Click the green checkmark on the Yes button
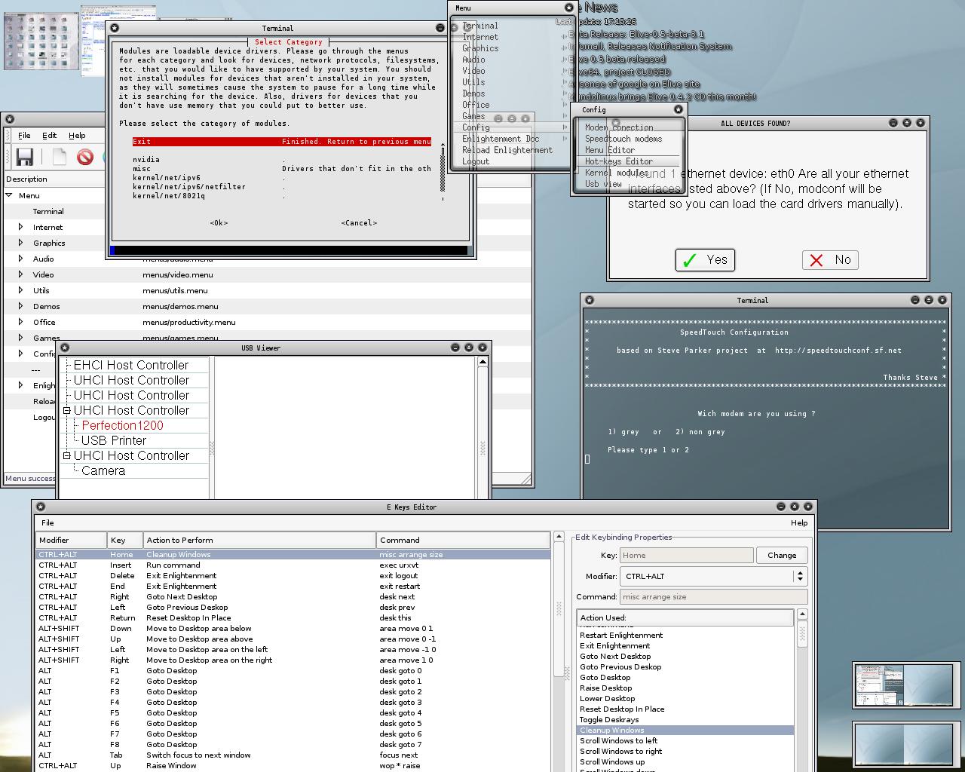This screenshot has width=965, height=772. pyautogui.click(x=689, y=260)
